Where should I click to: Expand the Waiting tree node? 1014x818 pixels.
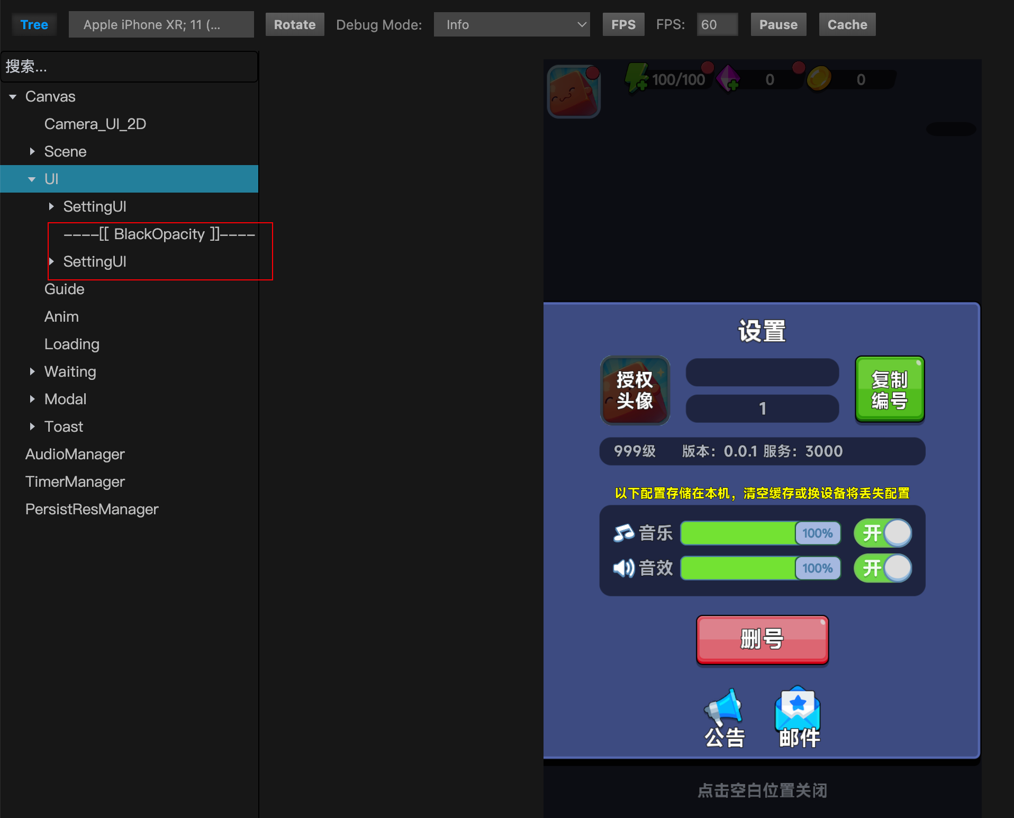point(32,371)
